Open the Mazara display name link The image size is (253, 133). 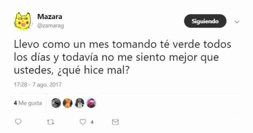tap(50, 17)
